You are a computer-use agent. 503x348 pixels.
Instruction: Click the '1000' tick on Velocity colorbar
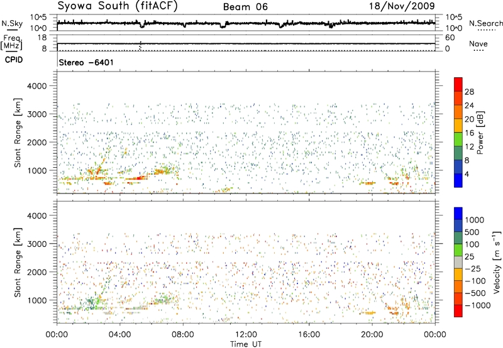point(475,220)
